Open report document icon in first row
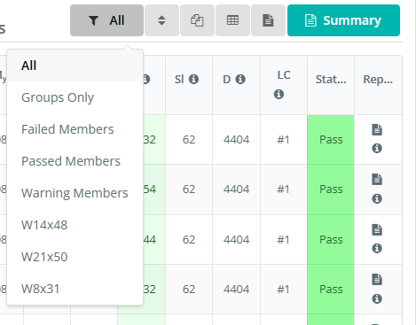416x325 pixels. (x=377, y=129)
